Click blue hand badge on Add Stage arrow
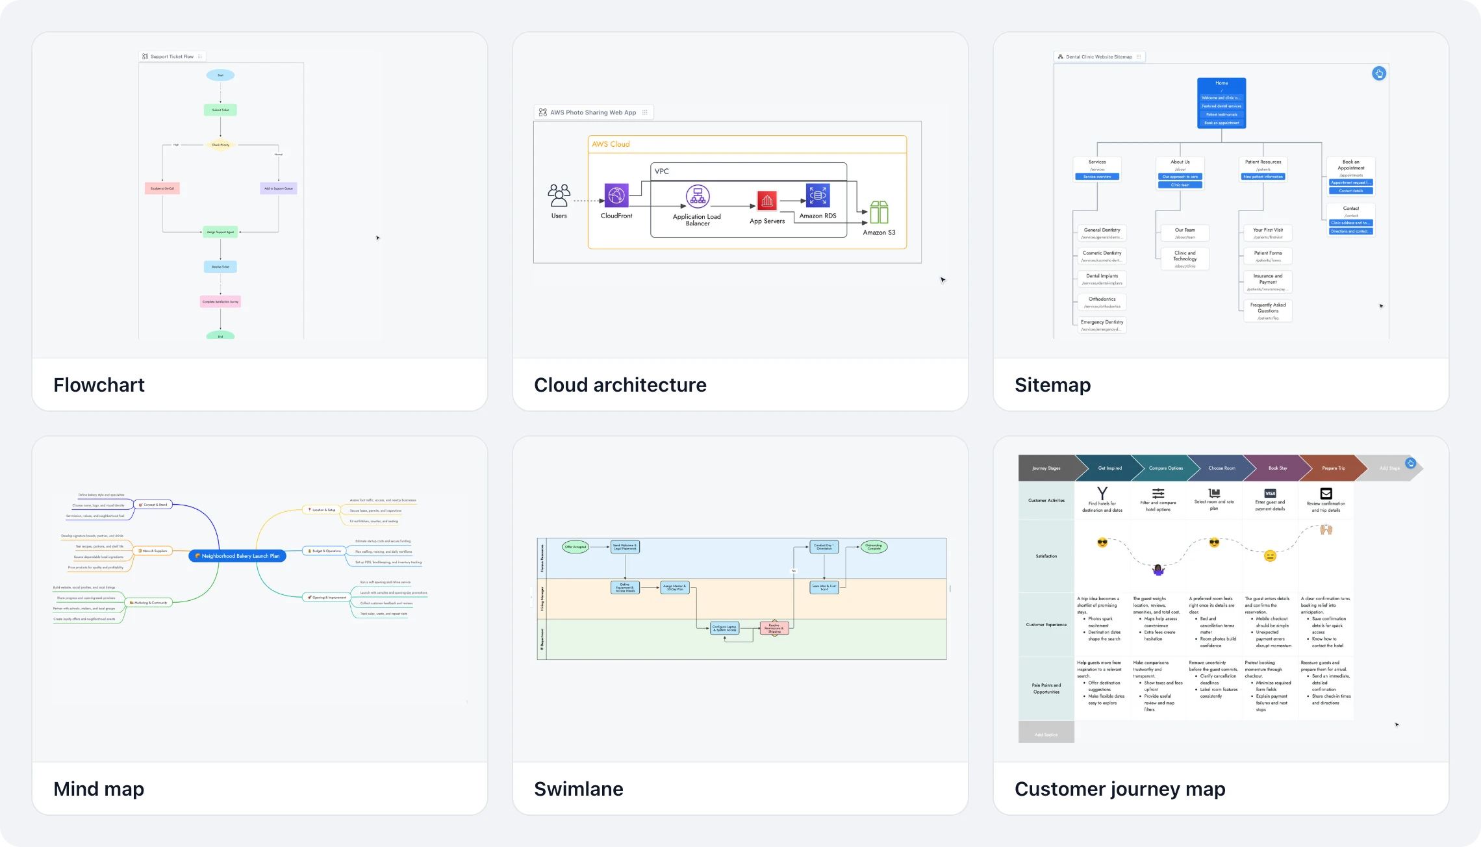Screen dimensions: 1481x847 pos(1410,463)
